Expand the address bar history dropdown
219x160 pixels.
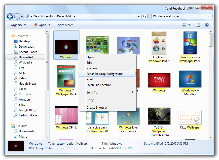[x=139, y=17]
